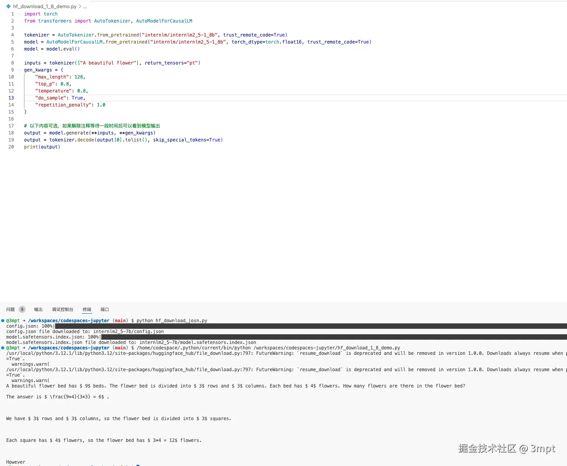Viewport: 567px width, 466px height.
Task: Click 'internlm2_5-7b/model.safetensors.index.json' path in terminal
Action: pos(198,342)
